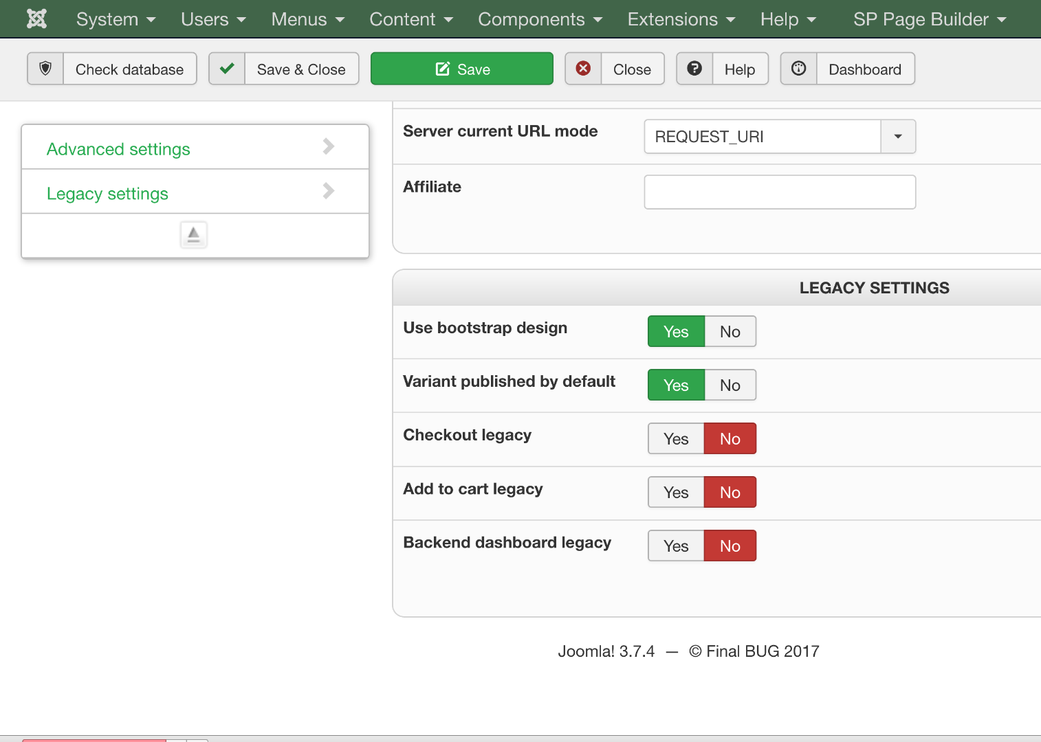Open the Extensions menu
The image size is (1041, 742).
(681, 19)
